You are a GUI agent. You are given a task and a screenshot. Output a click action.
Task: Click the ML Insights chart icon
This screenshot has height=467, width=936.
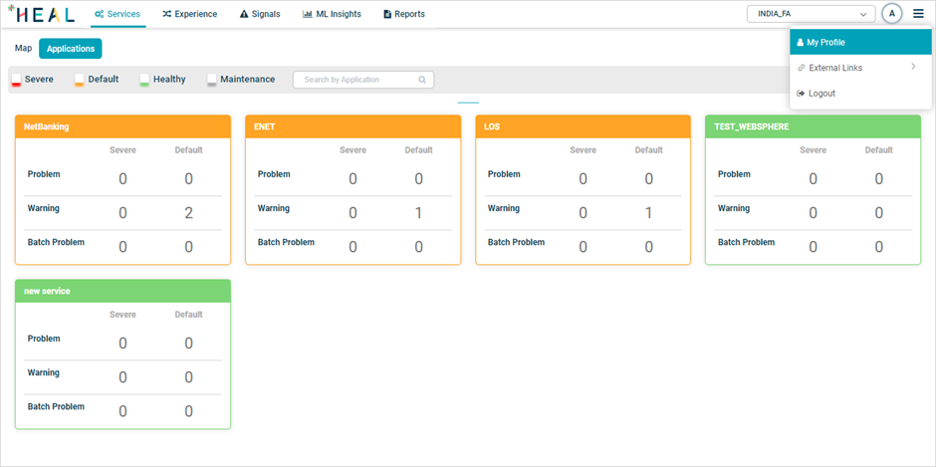pos(308,15)
